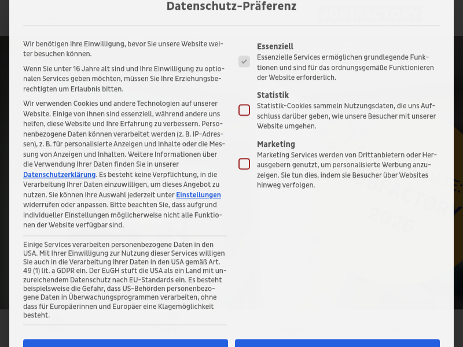This screenshot has width=463, height=347.
Task: Enable the Statistik cookies checkbox
Action: pyautogui.click(x=244, y=110)
